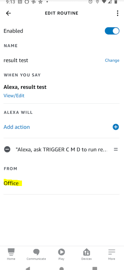Tap Change next to routine name

[x=112, y=60]
